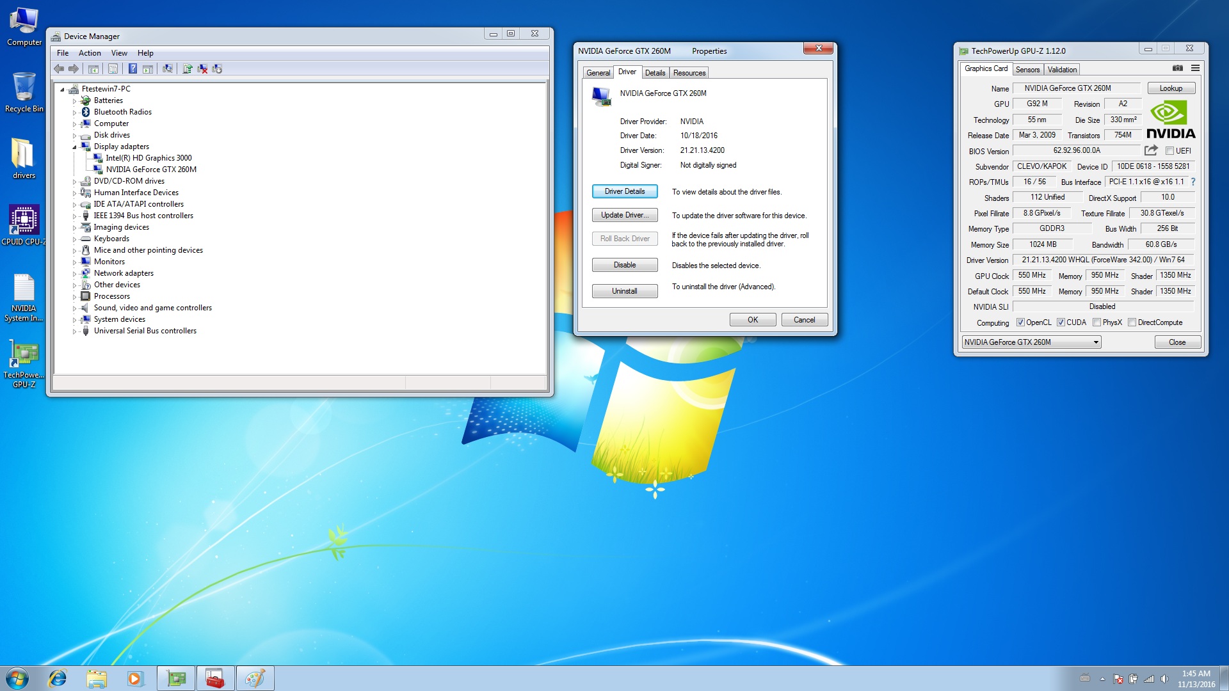1229x691 pixels.
Task: Launch Internet Explorer from the taskbar
Action: (58, 678)
